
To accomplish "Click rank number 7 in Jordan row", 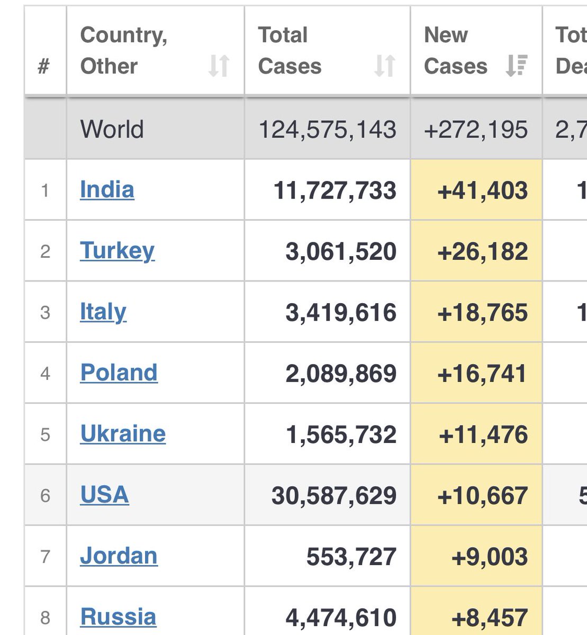I will [x=45, y=557].
